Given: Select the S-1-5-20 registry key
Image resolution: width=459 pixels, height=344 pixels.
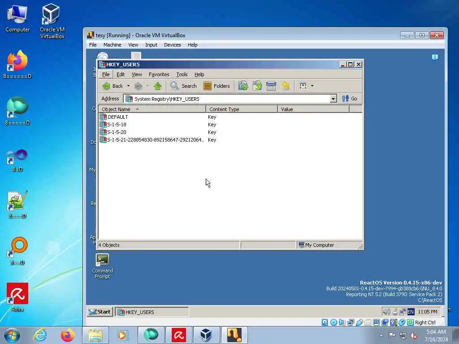Looking at the screenshot, I should 113,132.
